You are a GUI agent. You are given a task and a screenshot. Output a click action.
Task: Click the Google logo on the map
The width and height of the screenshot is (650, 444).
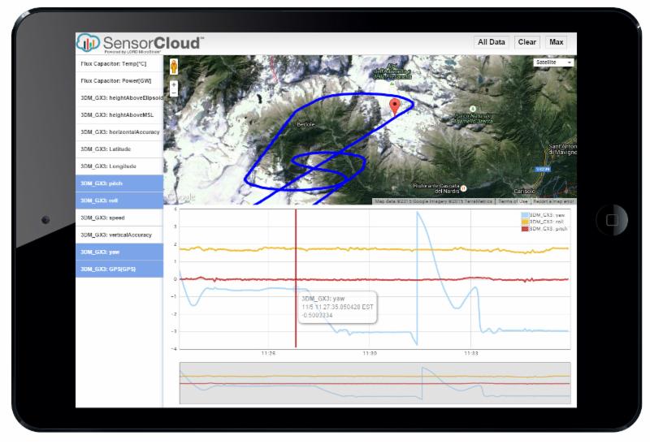(x=181, y=197)
